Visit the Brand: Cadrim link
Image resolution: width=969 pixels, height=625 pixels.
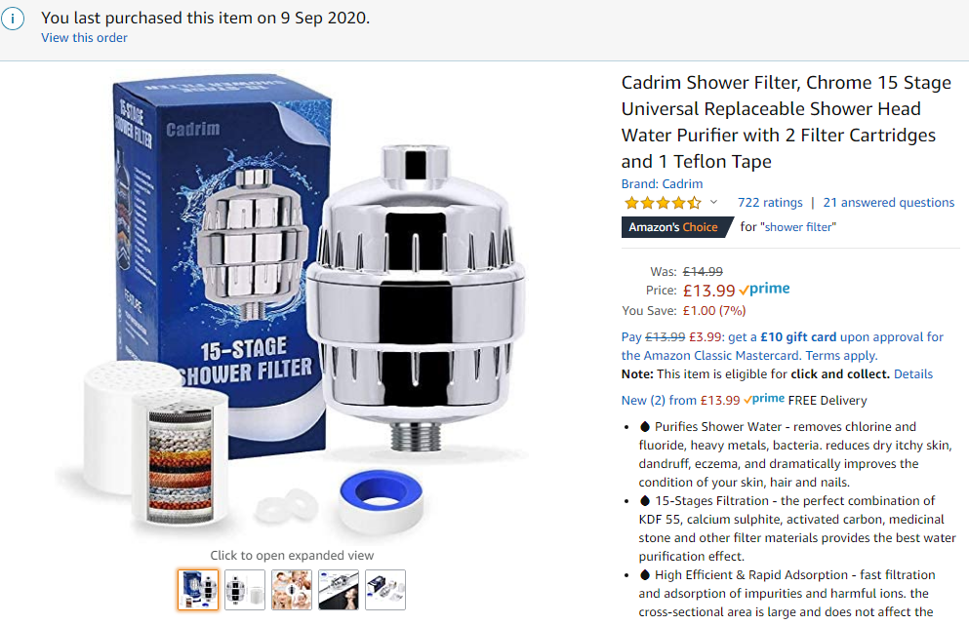(x=662, y=184)
